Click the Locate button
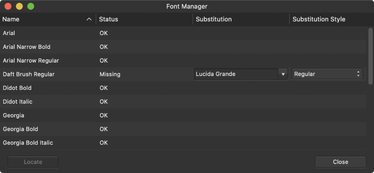This screenshot has width=374, height=173. click(33, 162)
